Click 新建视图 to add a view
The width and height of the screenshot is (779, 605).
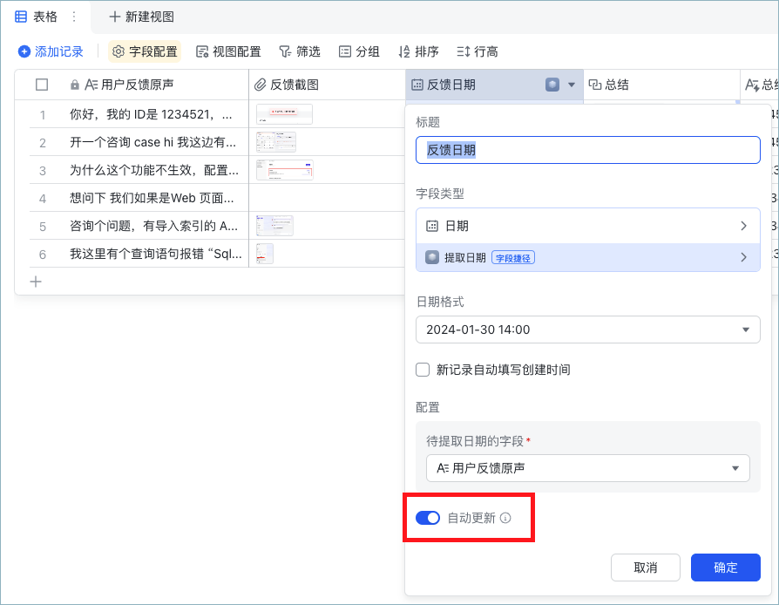click(x=141, y=17)
